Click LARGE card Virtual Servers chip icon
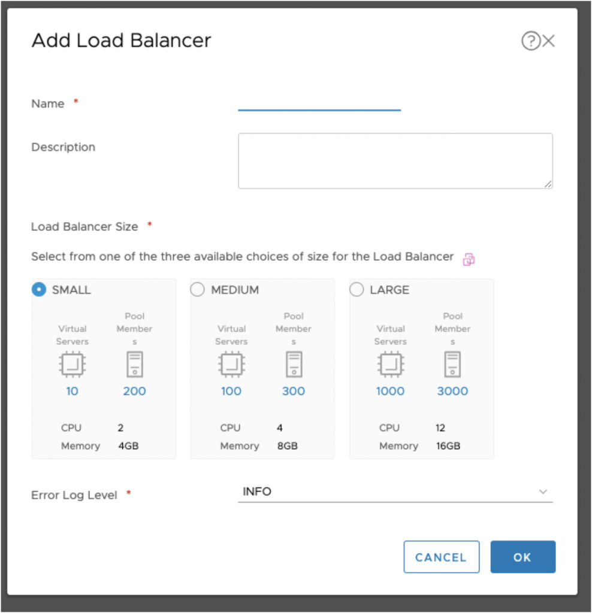The width and height of the screenshot is (592, 613). 391,365
